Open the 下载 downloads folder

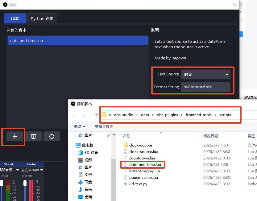[x=85, y=182]
